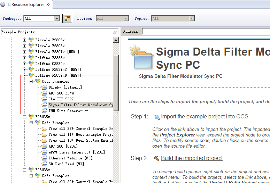This screenshot has height=183, width=270.
Task: Close the TI Resource Explorer tab
Action: (x=48, y=5)
